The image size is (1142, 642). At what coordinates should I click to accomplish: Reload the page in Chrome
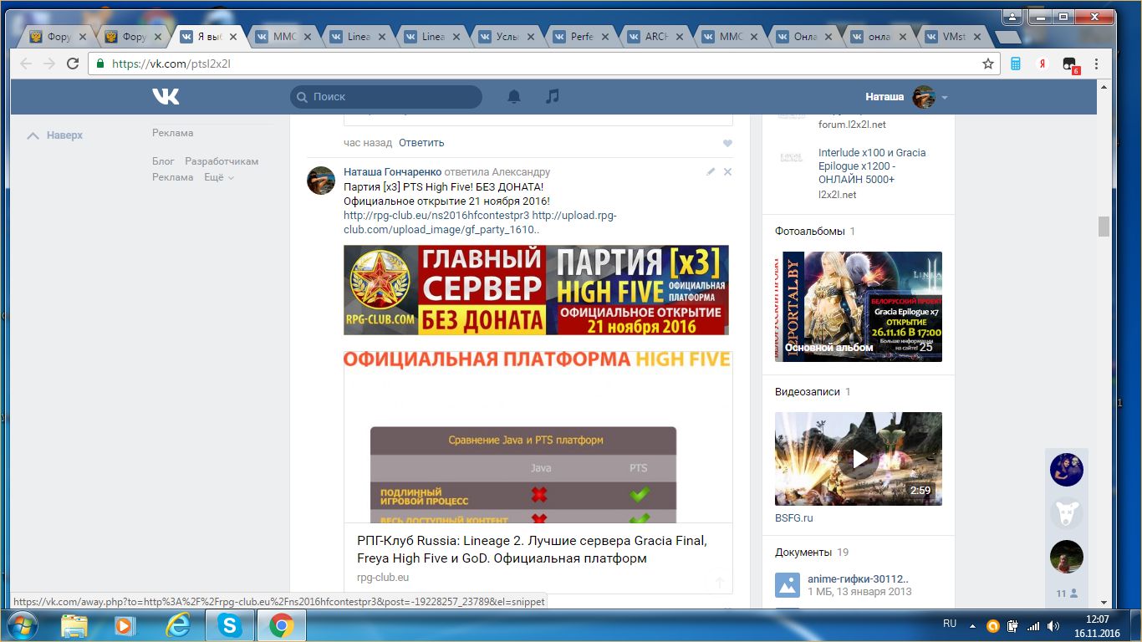(73, 64)
